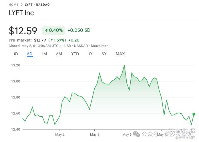Select the 1D time range tab
Screen dimensions: 199x142
click(x=16, y=54)
